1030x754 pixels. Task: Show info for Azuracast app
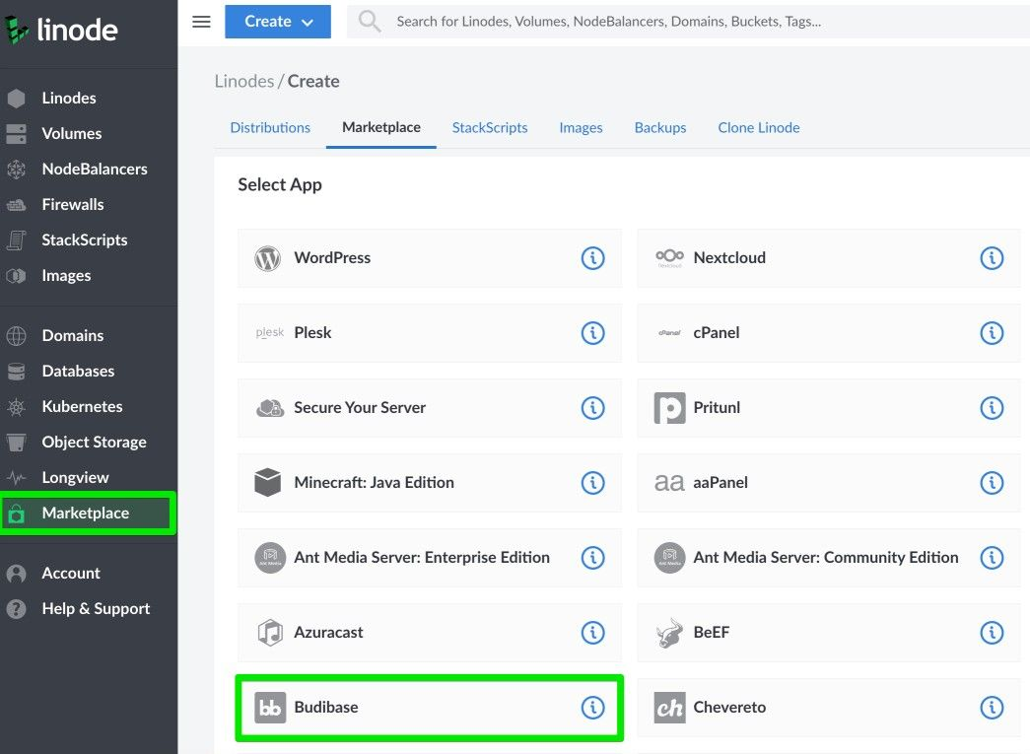[592, 633]
